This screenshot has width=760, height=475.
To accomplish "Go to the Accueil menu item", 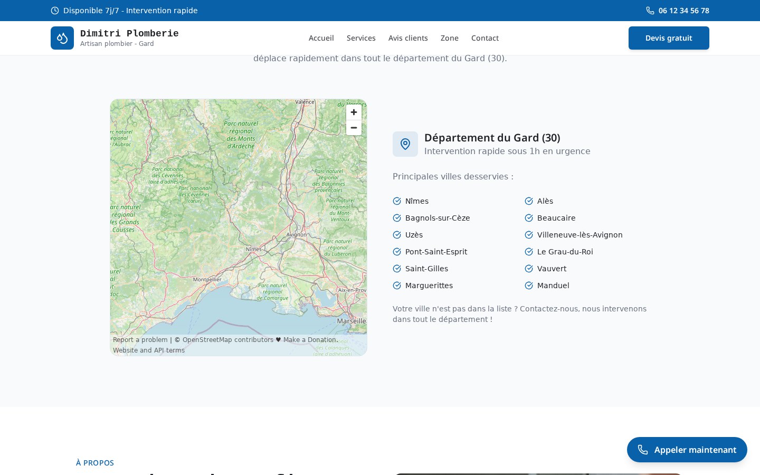I will pyautogui.click(x=321, y=38).
